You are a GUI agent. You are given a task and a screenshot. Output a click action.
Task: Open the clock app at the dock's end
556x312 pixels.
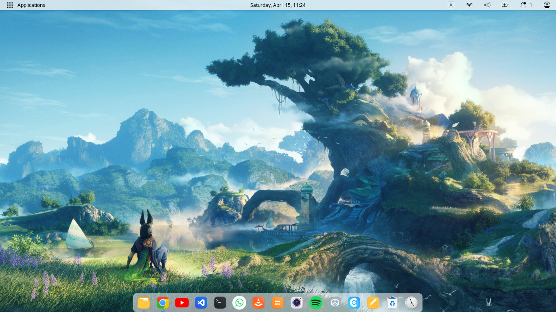411,302
